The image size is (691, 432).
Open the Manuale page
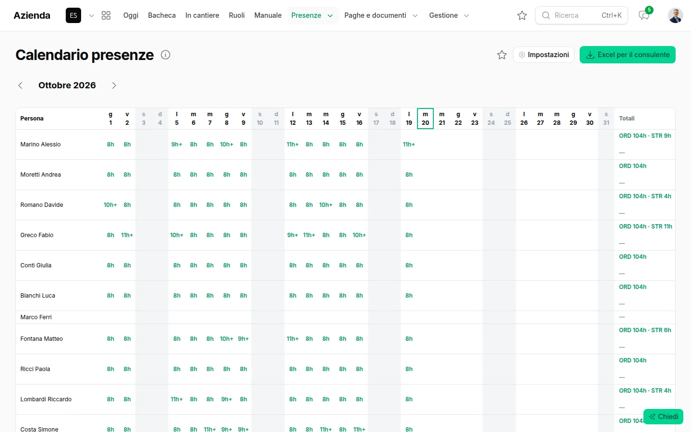pos(268,15)
